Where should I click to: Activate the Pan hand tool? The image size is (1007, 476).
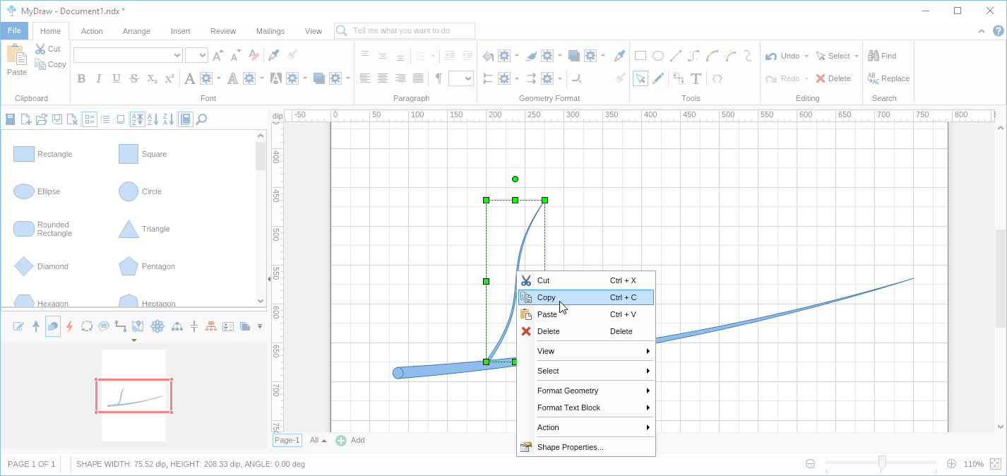tap(717, 78)
